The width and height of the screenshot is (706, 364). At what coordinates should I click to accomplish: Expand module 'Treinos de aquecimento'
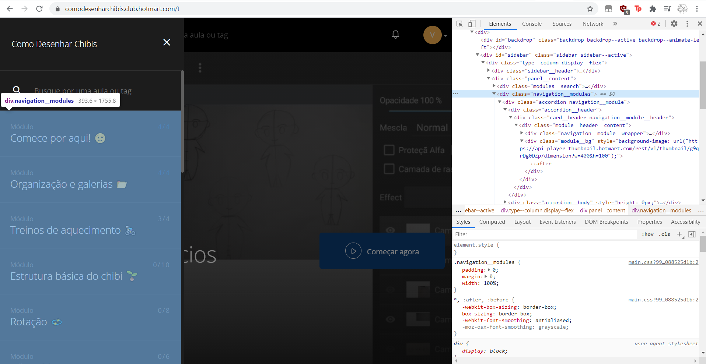coord(90,226)
